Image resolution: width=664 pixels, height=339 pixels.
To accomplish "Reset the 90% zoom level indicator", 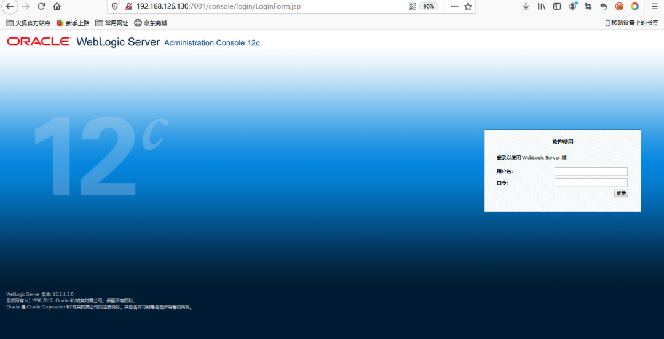I will (429, 6).
